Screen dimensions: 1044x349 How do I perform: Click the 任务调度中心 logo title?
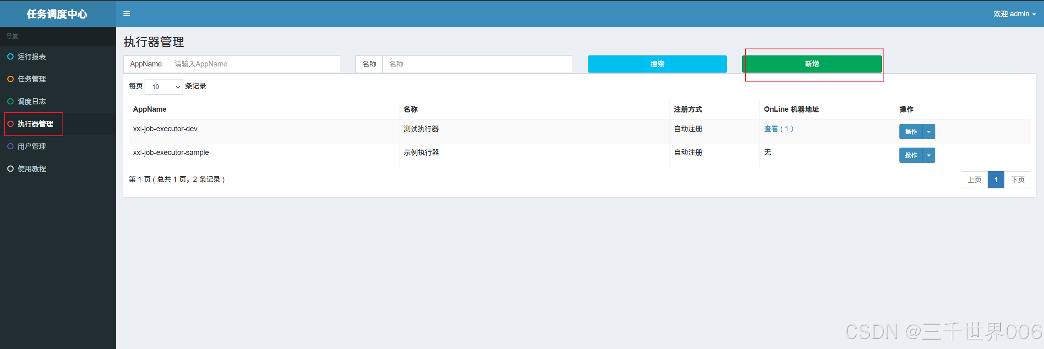pyautogui.click(x=57, y=14)
